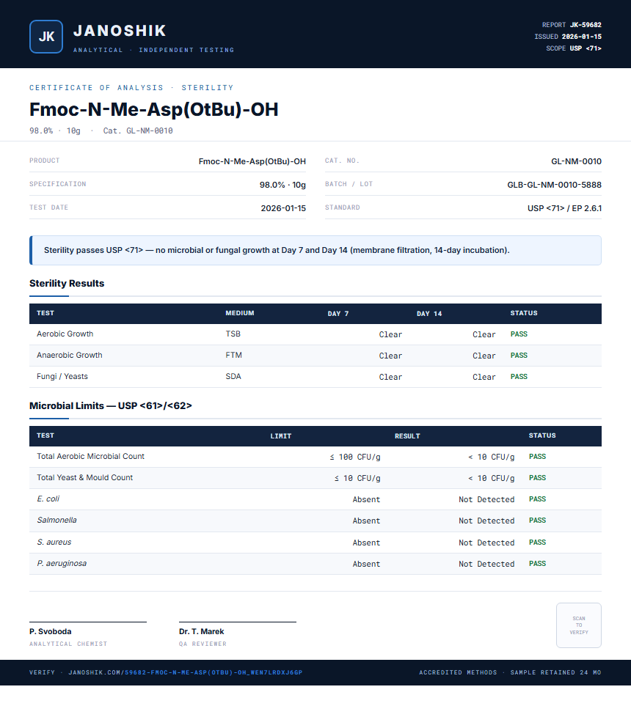Click the ≤ 100 CFU/g limit value

(354, 457)
